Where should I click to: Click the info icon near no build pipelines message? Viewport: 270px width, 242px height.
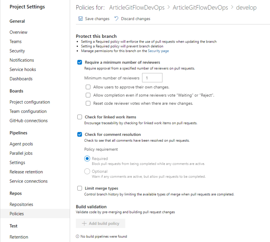(x=78, y=236)
